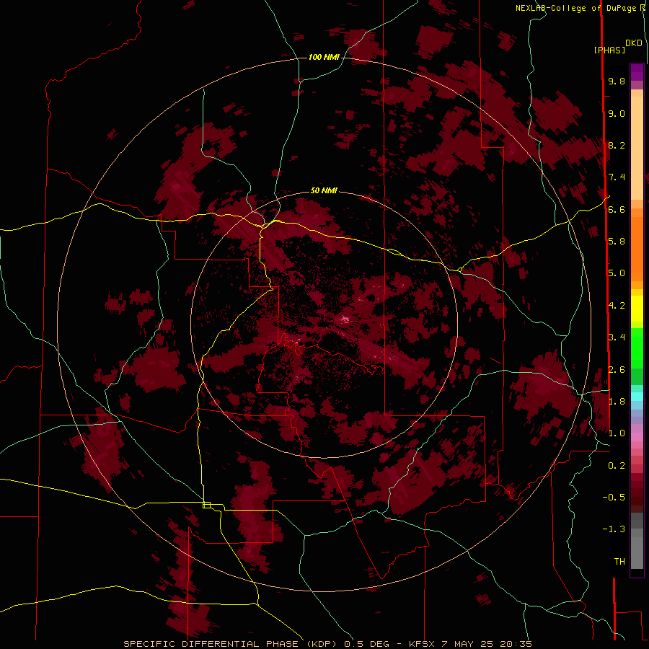Image resolution: width=649 pixels, height=649 pixels.
Task: Pick the cyan band of the color scale
Action: tap(637, 397)
